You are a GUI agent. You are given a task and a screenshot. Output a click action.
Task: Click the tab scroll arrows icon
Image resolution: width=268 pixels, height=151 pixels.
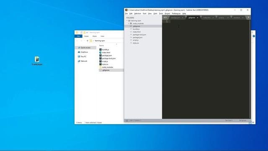pos(165,18)
